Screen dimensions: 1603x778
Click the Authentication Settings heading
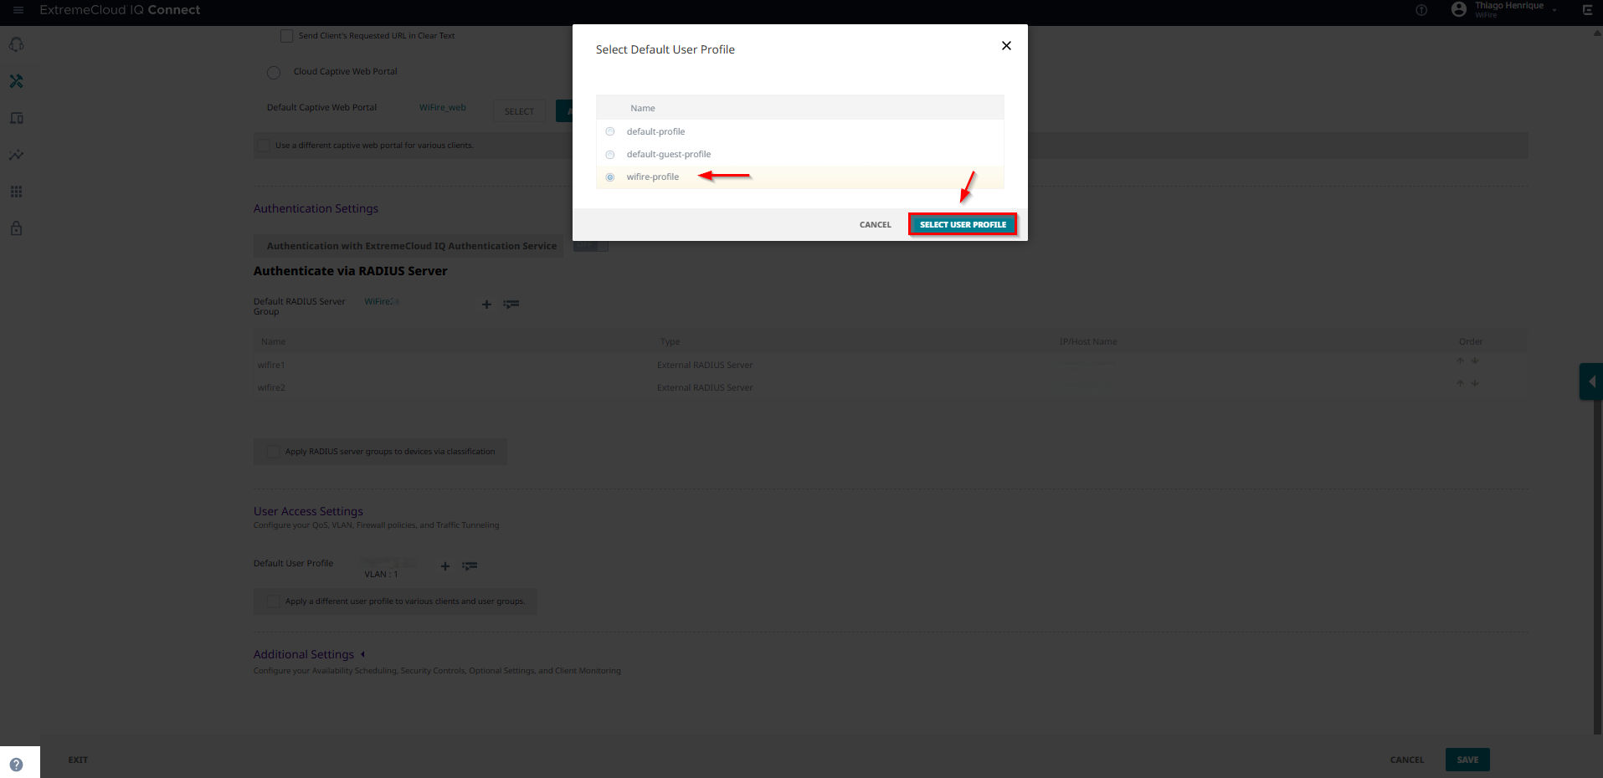point(316,208)
